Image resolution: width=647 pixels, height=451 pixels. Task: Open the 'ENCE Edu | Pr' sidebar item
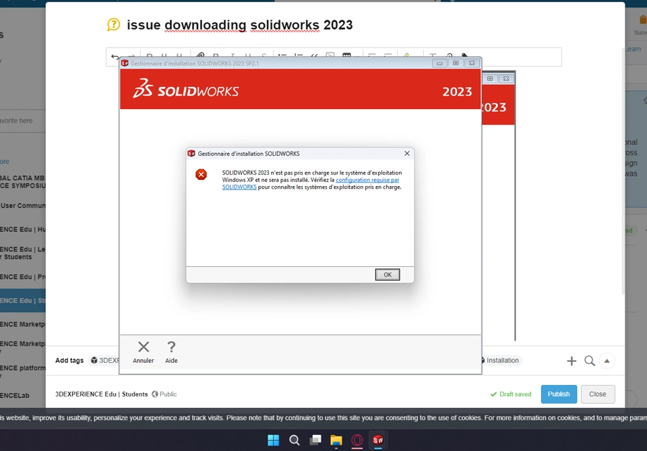(x=23, y=277)
